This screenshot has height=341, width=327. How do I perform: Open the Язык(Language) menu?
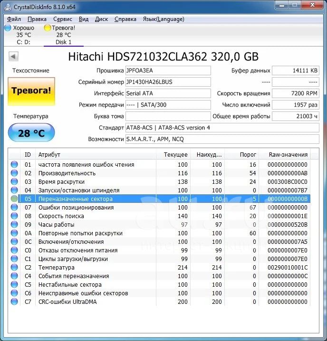[x=163, y=19]
